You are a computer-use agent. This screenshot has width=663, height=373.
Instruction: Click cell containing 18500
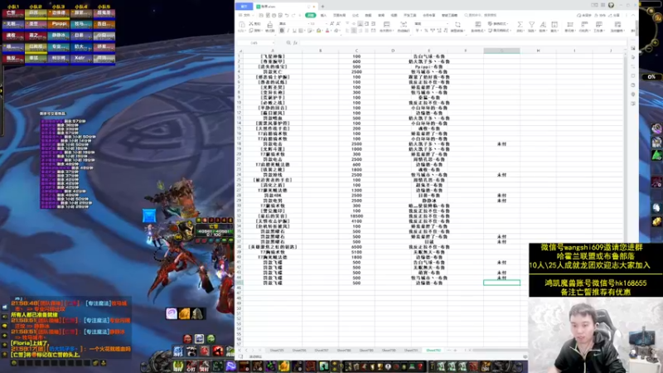[356, 216]
